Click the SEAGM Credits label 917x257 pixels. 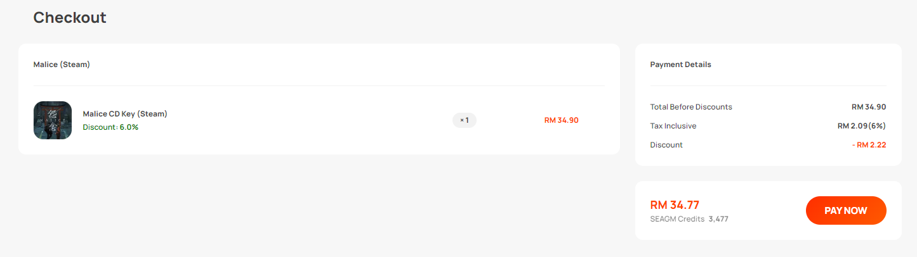click(677, 219)
